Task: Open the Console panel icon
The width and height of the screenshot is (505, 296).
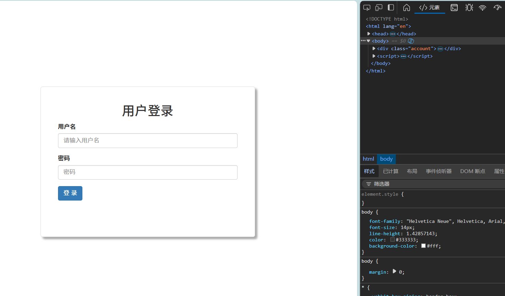Action: (454, 8)
